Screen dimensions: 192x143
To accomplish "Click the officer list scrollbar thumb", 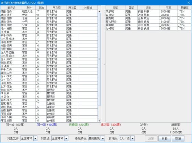I will pyautogui.click(x=99, y=59).
